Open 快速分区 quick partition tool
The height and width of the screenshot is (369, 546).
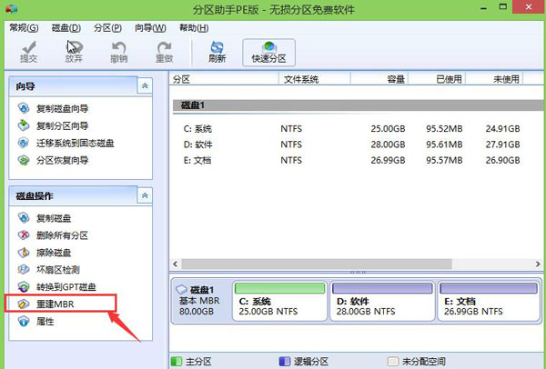pos(268,53)
